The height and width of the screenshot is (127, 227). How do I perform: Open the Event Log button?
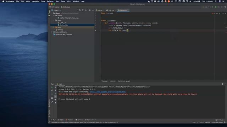(220, 120)
